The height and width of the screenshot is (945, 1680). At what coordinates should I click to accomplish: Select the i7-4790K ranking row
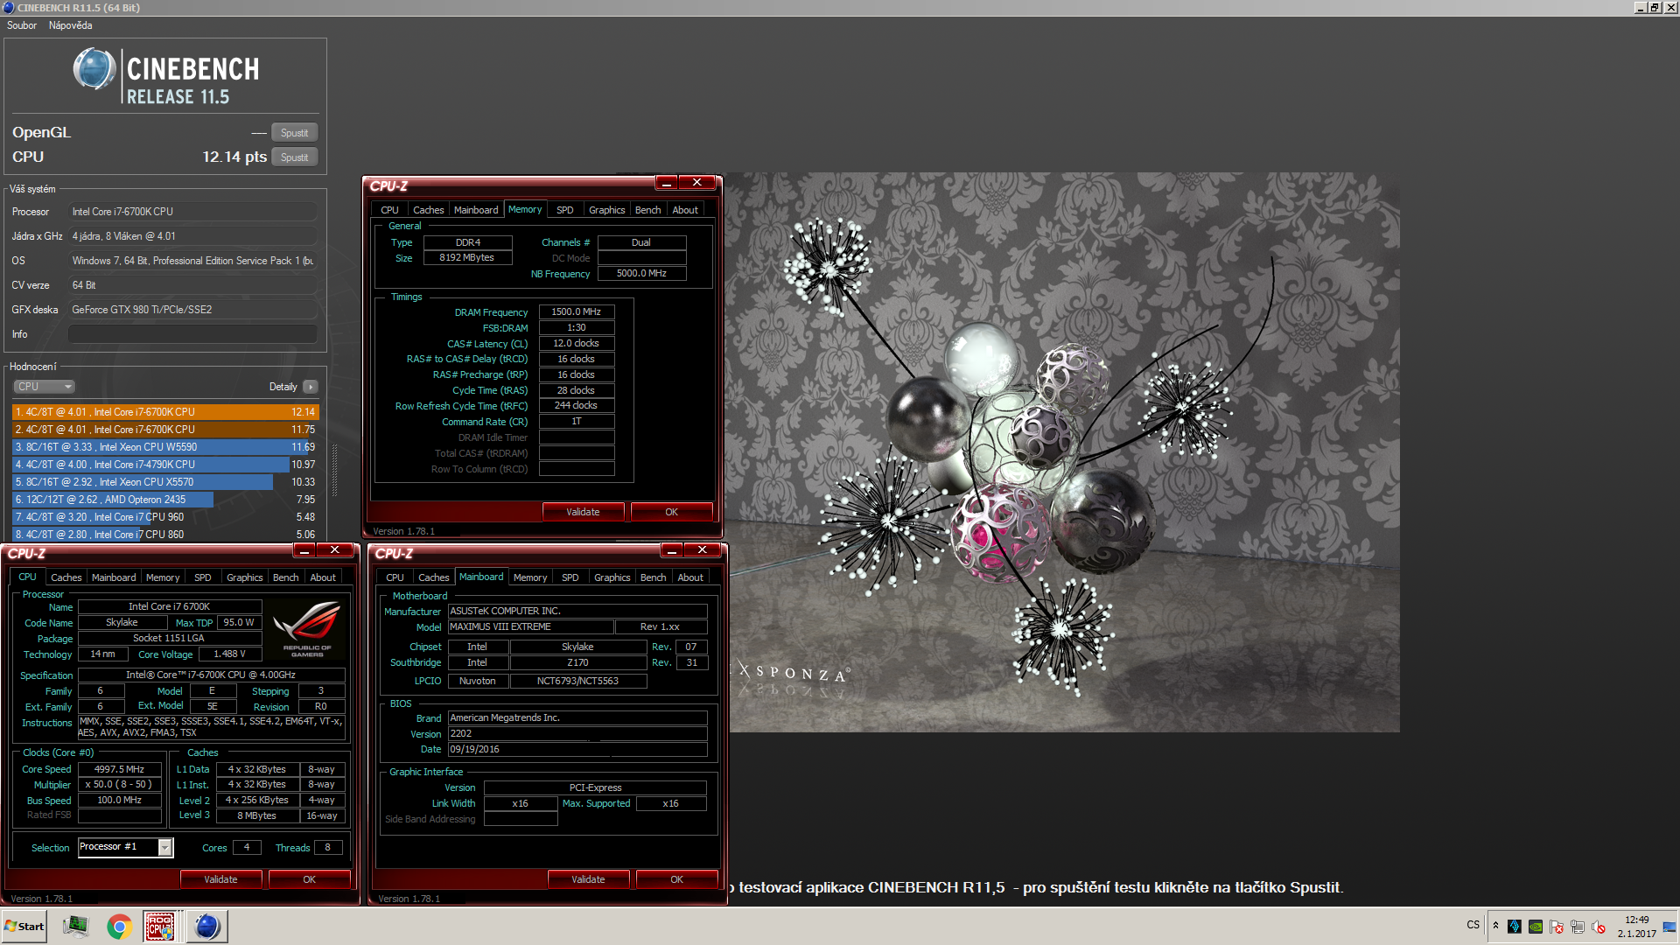pyautogui.click(x=165, y=465)
